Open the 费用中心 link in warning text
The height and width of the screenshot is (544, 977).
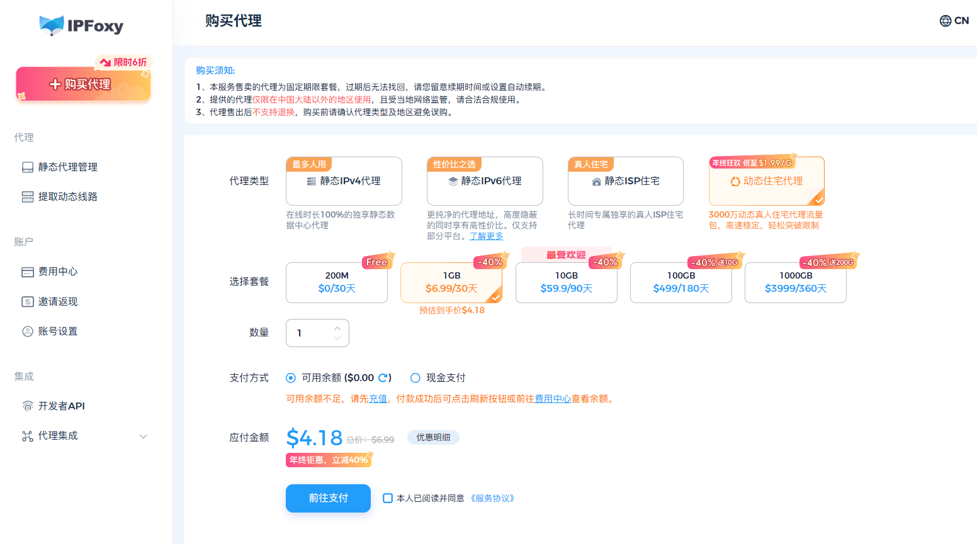coord(553,399)
